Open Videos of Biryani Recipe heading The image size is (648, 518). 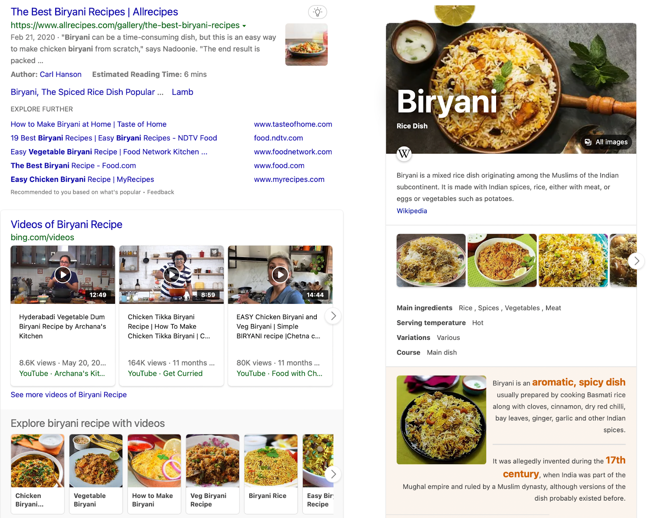pyautogui.click(x=66, y=224)
